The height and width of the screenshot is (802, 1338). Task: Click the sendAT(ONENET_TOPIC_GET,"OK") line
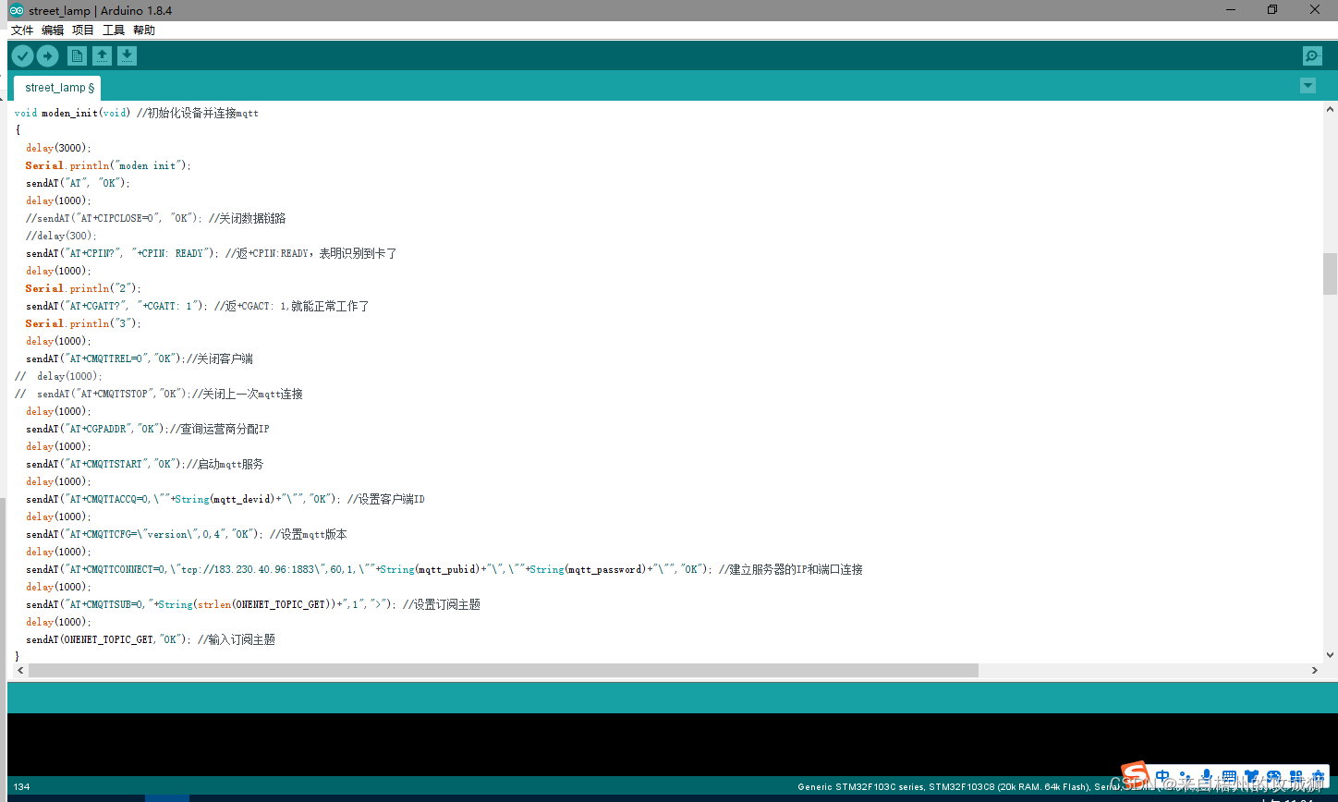150,639
